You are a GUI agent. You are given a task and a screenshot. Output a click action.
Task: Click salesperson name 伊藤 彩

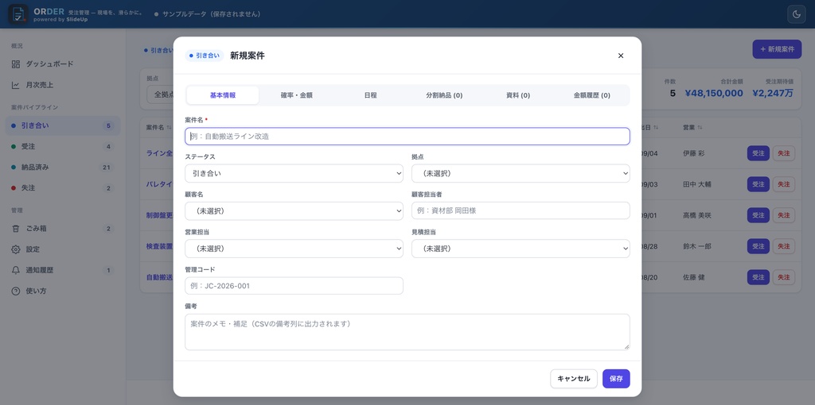(695, 153)
